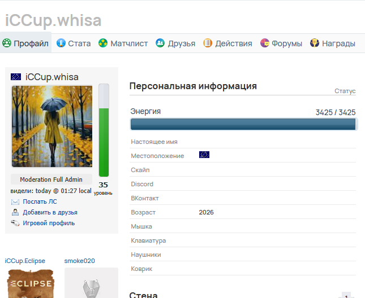Click the person icon beside Добавить в друзья
365x298 pixels.
point(15,212)
